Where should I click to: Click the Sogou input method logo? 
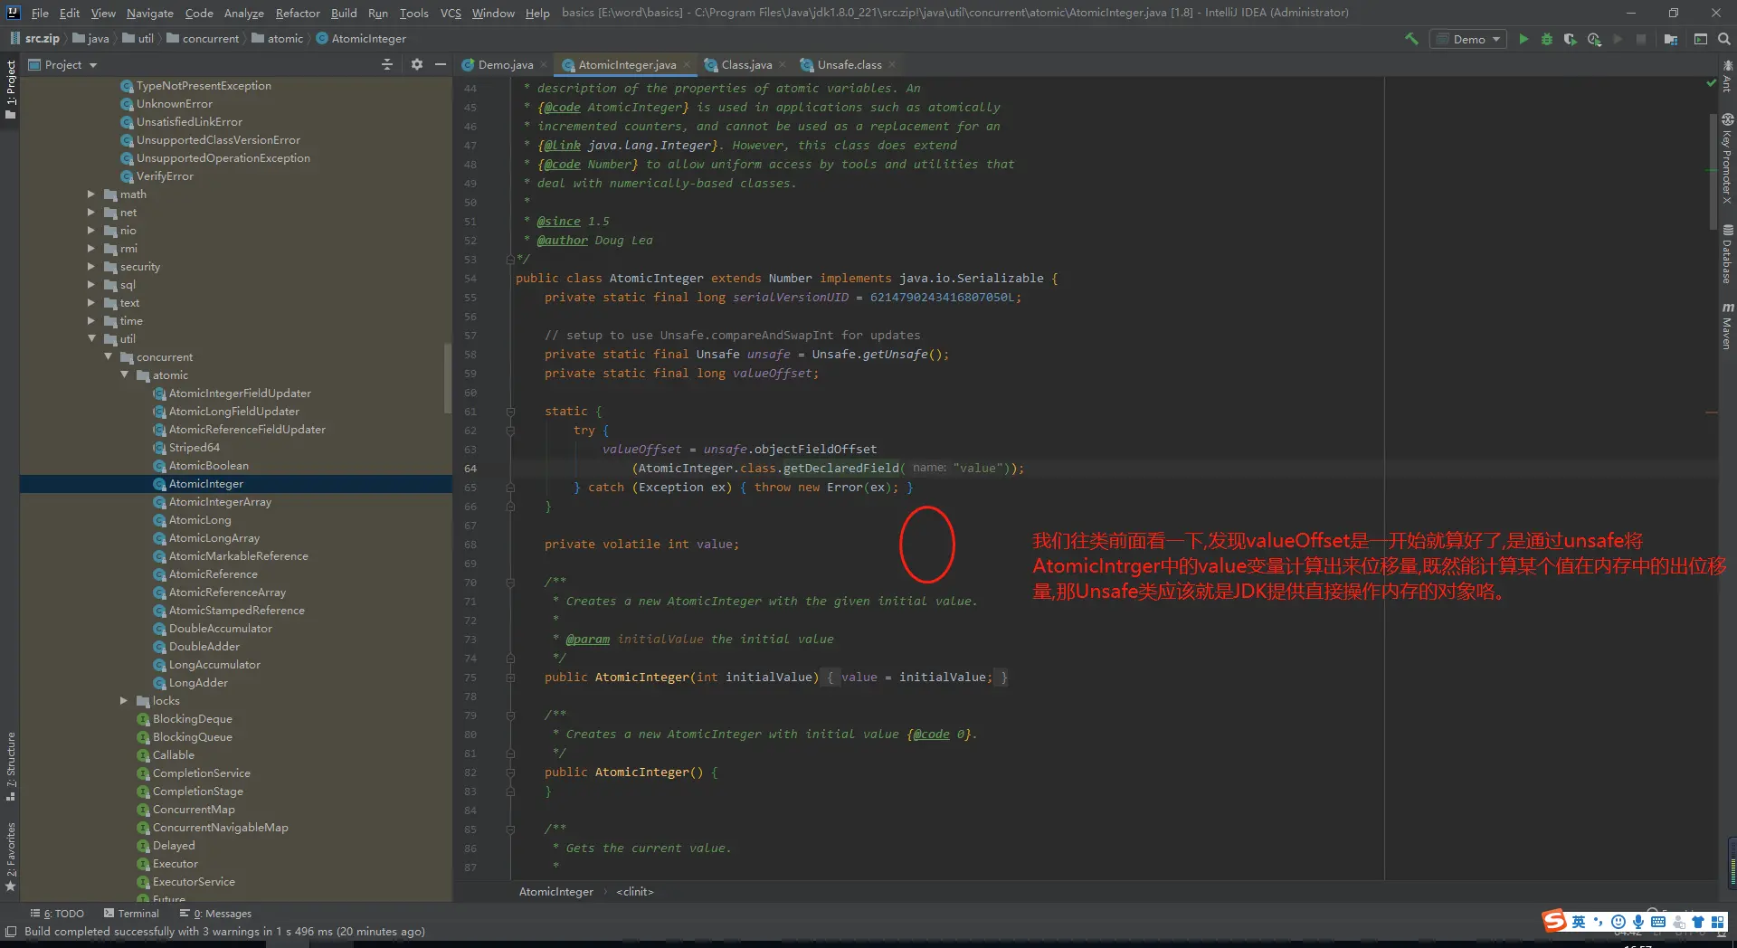click(x=1554, y=921)
